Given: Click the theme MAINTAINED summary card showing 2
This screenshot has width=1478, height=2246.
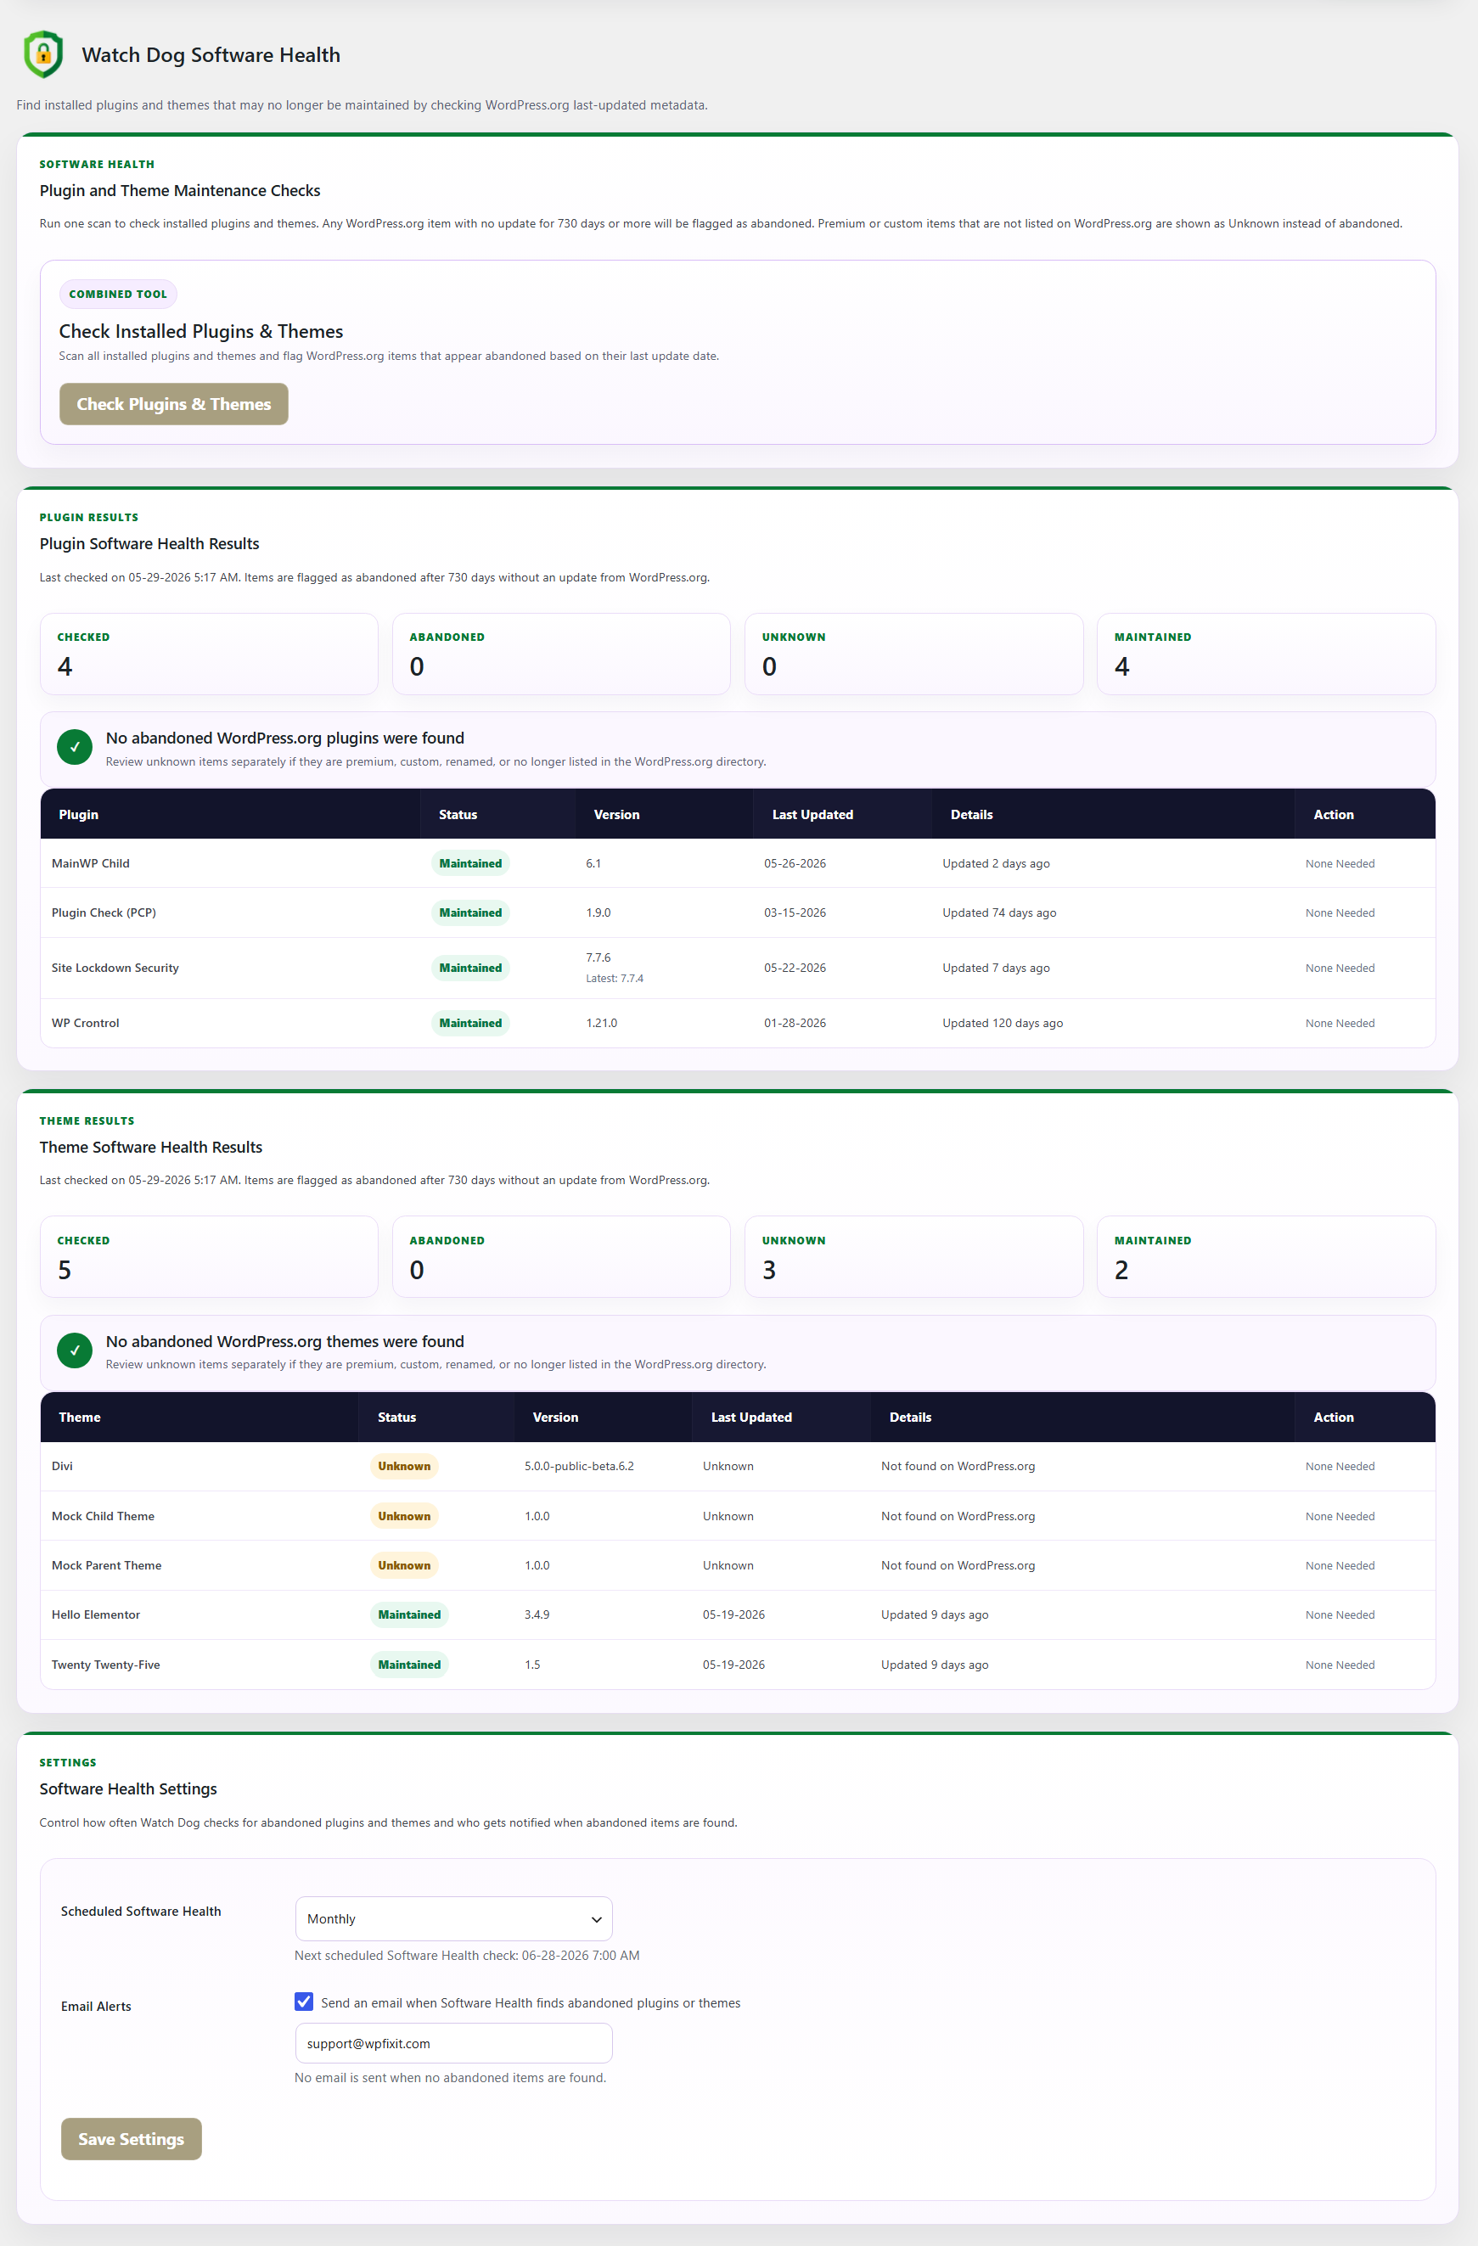Looking at the screenshot, I should coord(1267,1257).
